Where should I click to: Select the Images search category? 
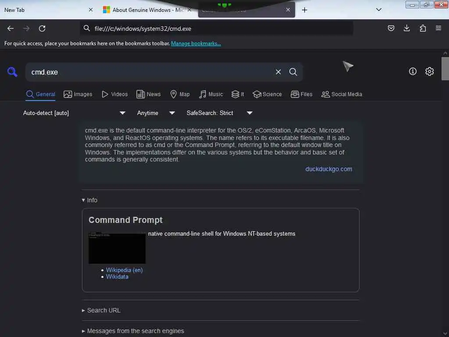pyautogui.click(x=78, y=94)
